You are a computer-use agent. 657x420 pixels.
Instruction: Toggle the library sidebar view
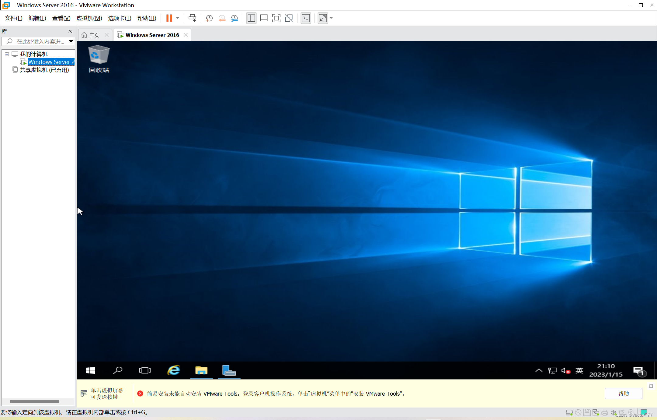tap(251, 18)
